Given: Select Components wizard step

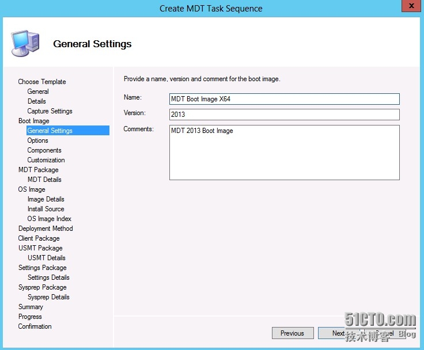Looking at the screenshot, I should (44, 150).
